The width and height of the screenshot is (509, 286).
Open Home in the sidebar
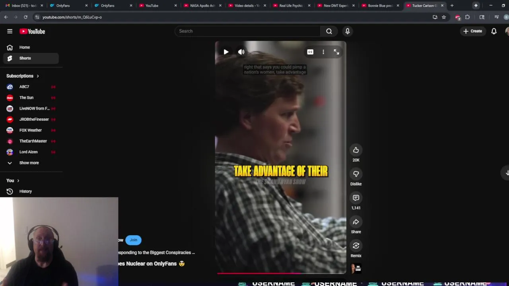(x=31, y=47)
